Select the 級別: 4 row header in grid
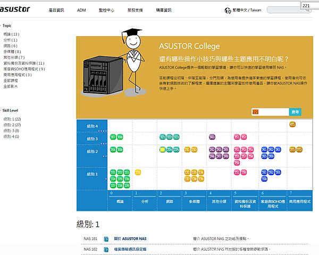The image size is (319, 255). pos(92,126)
